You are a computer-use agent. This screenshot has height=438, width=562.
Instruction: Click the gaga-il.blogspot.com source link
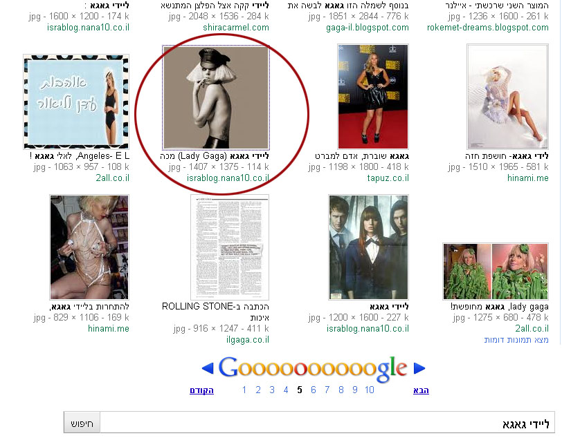tap(368, 27)
